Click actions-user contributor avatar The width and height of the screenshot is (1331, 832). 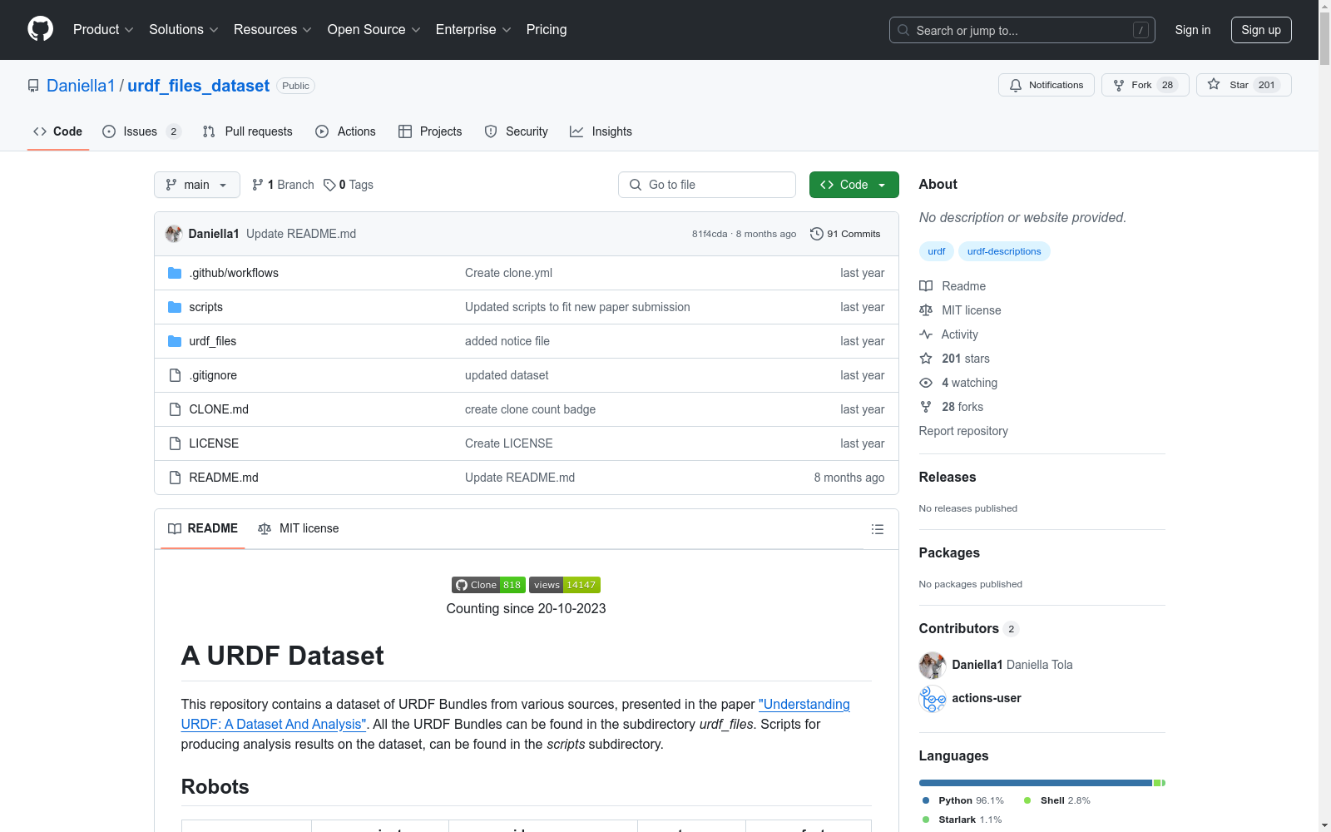coord(933,698)
